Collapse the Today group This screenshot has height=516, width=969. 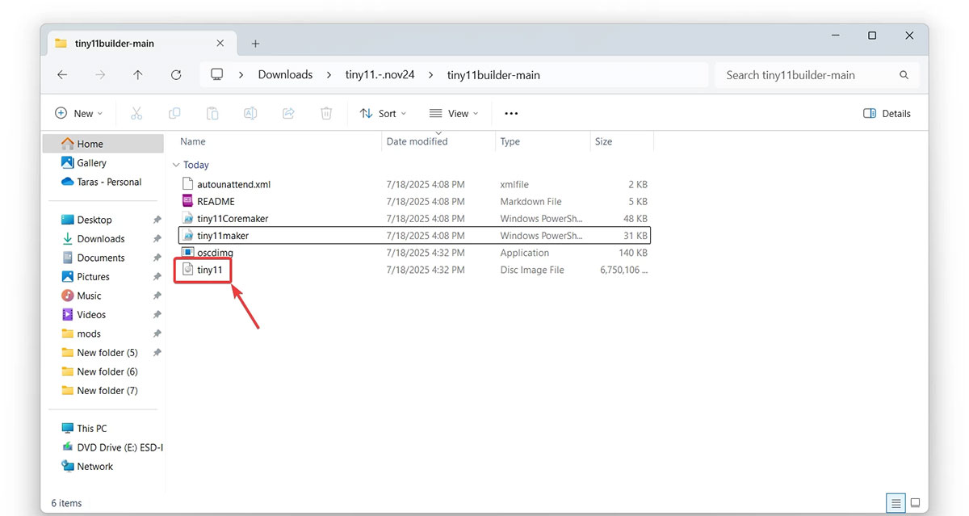pos(176,165)
